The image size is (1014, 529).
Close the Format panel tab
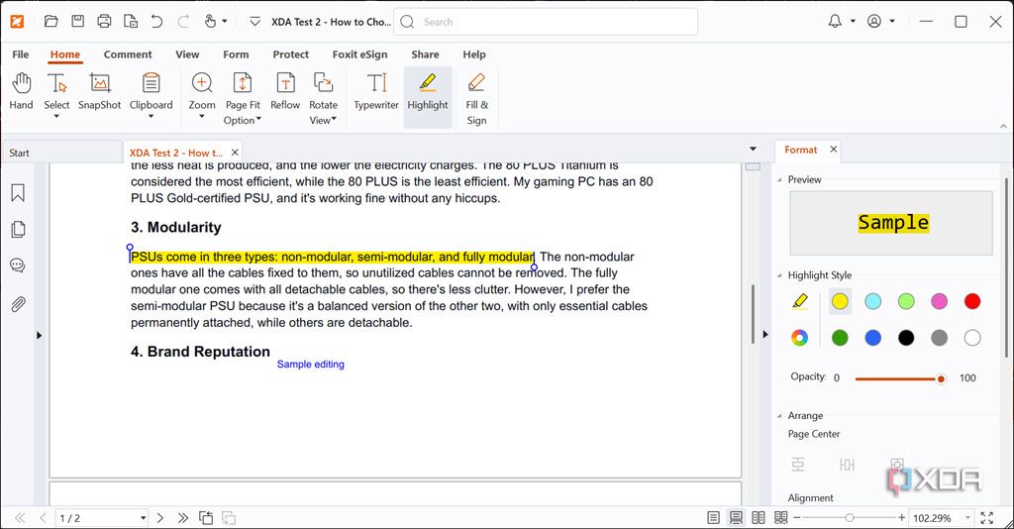click(834, 150)
